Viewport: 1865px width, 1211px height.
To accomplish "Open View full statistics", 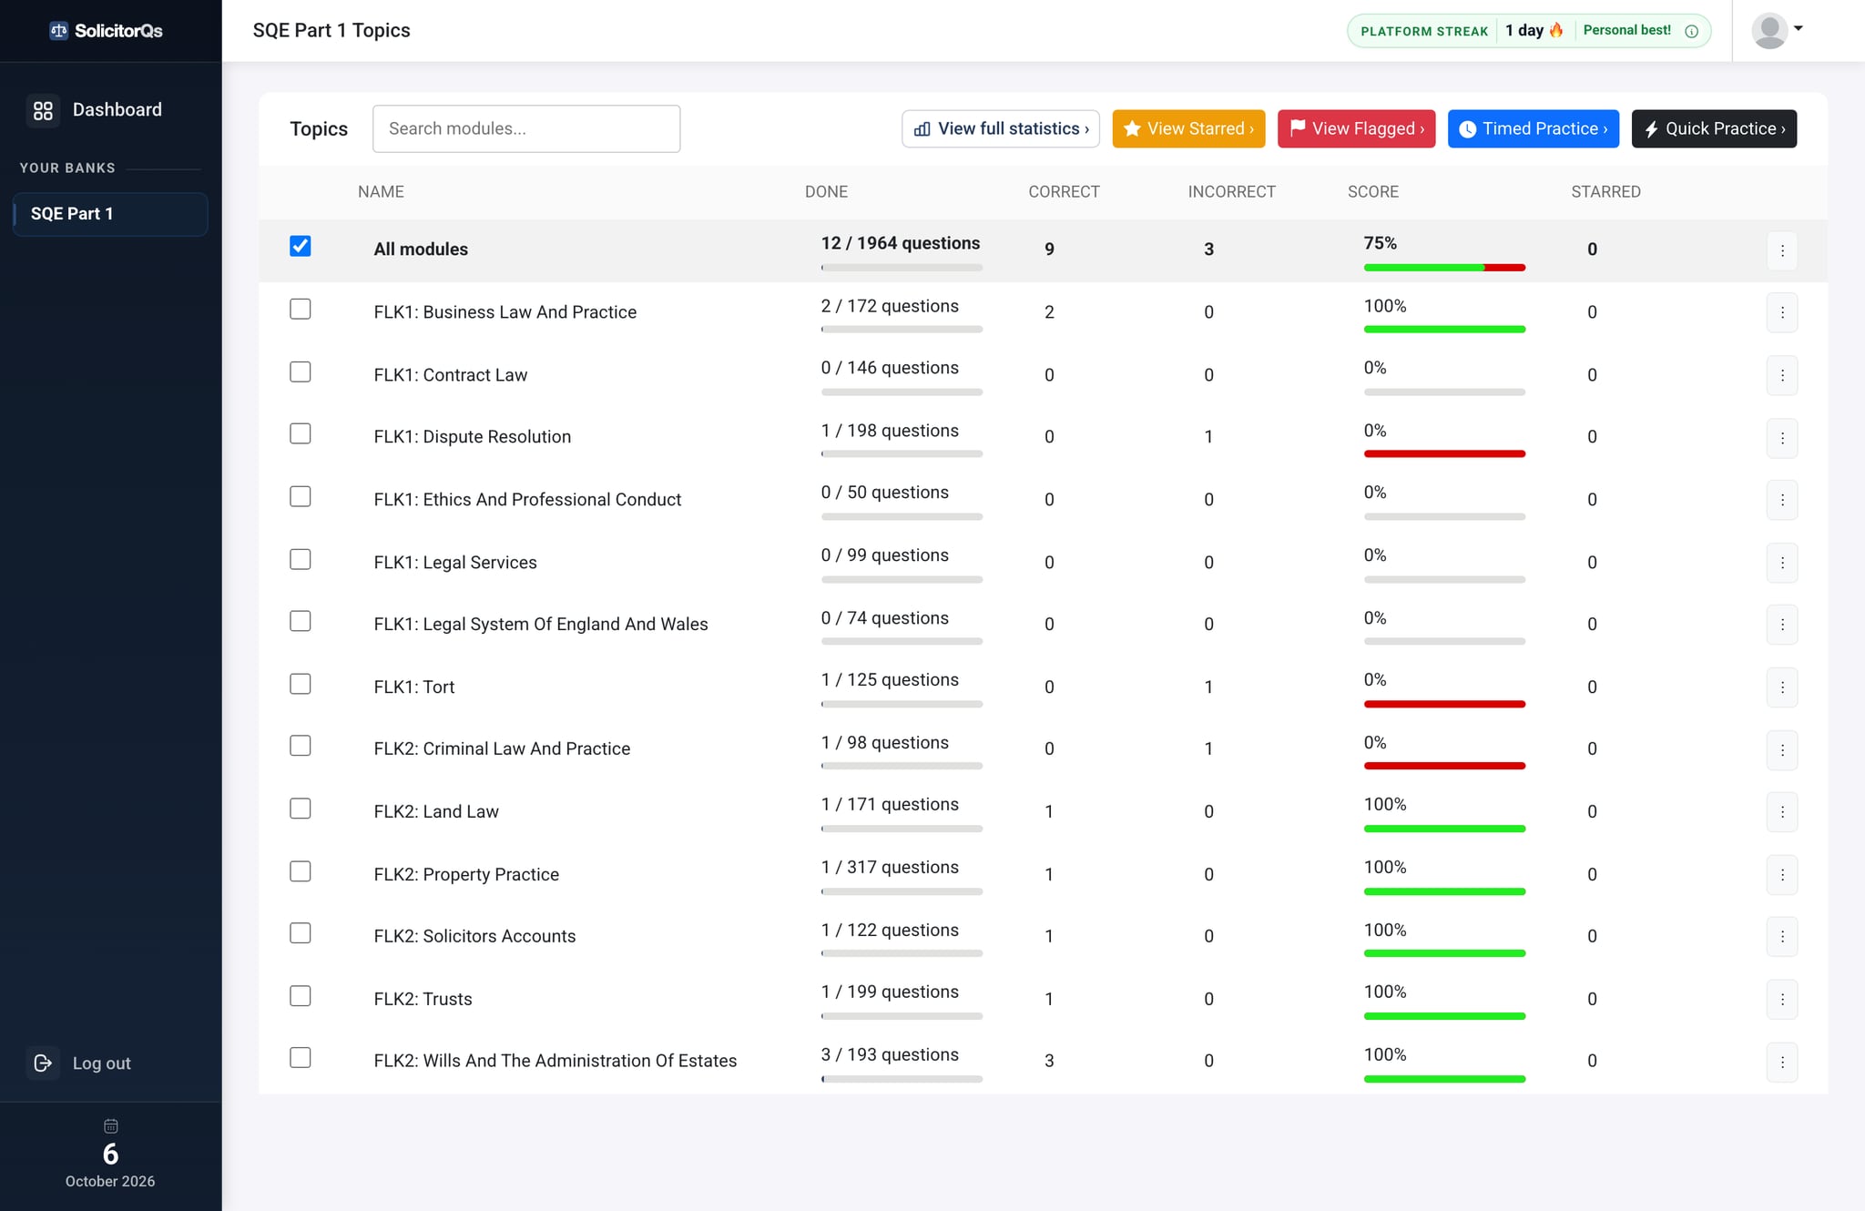I will coord(1001,129).
